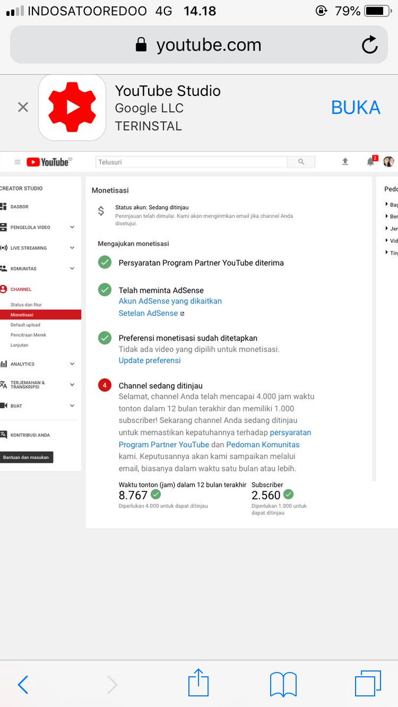This screenshot has width=398, height=707.
Task: Tap the YouTube Studio app icon
Action: [73, 107]
